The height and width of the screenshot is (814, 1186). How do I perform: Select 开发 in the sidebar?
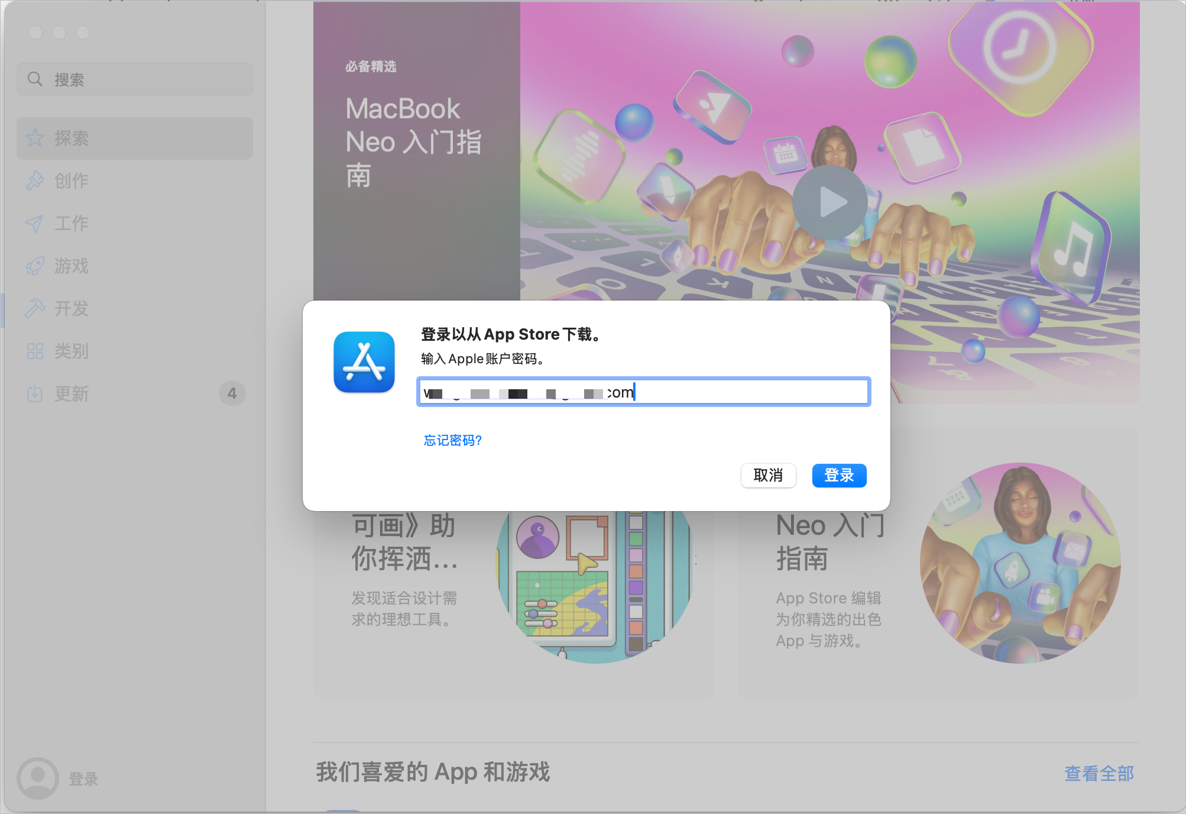(x=135, y=309)
